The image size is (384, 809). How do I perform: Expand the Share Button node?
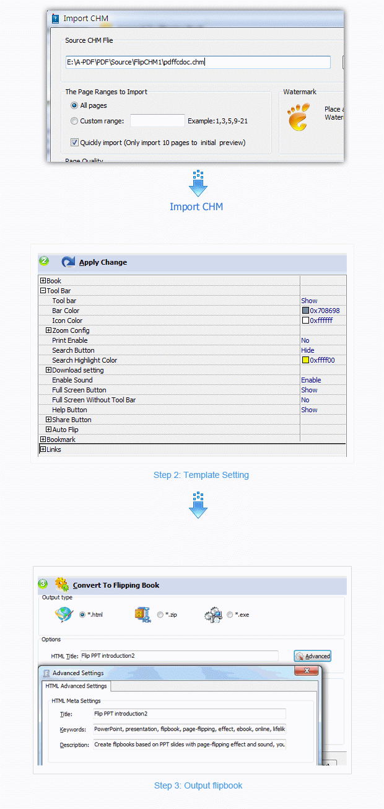(x=49, y=420)
